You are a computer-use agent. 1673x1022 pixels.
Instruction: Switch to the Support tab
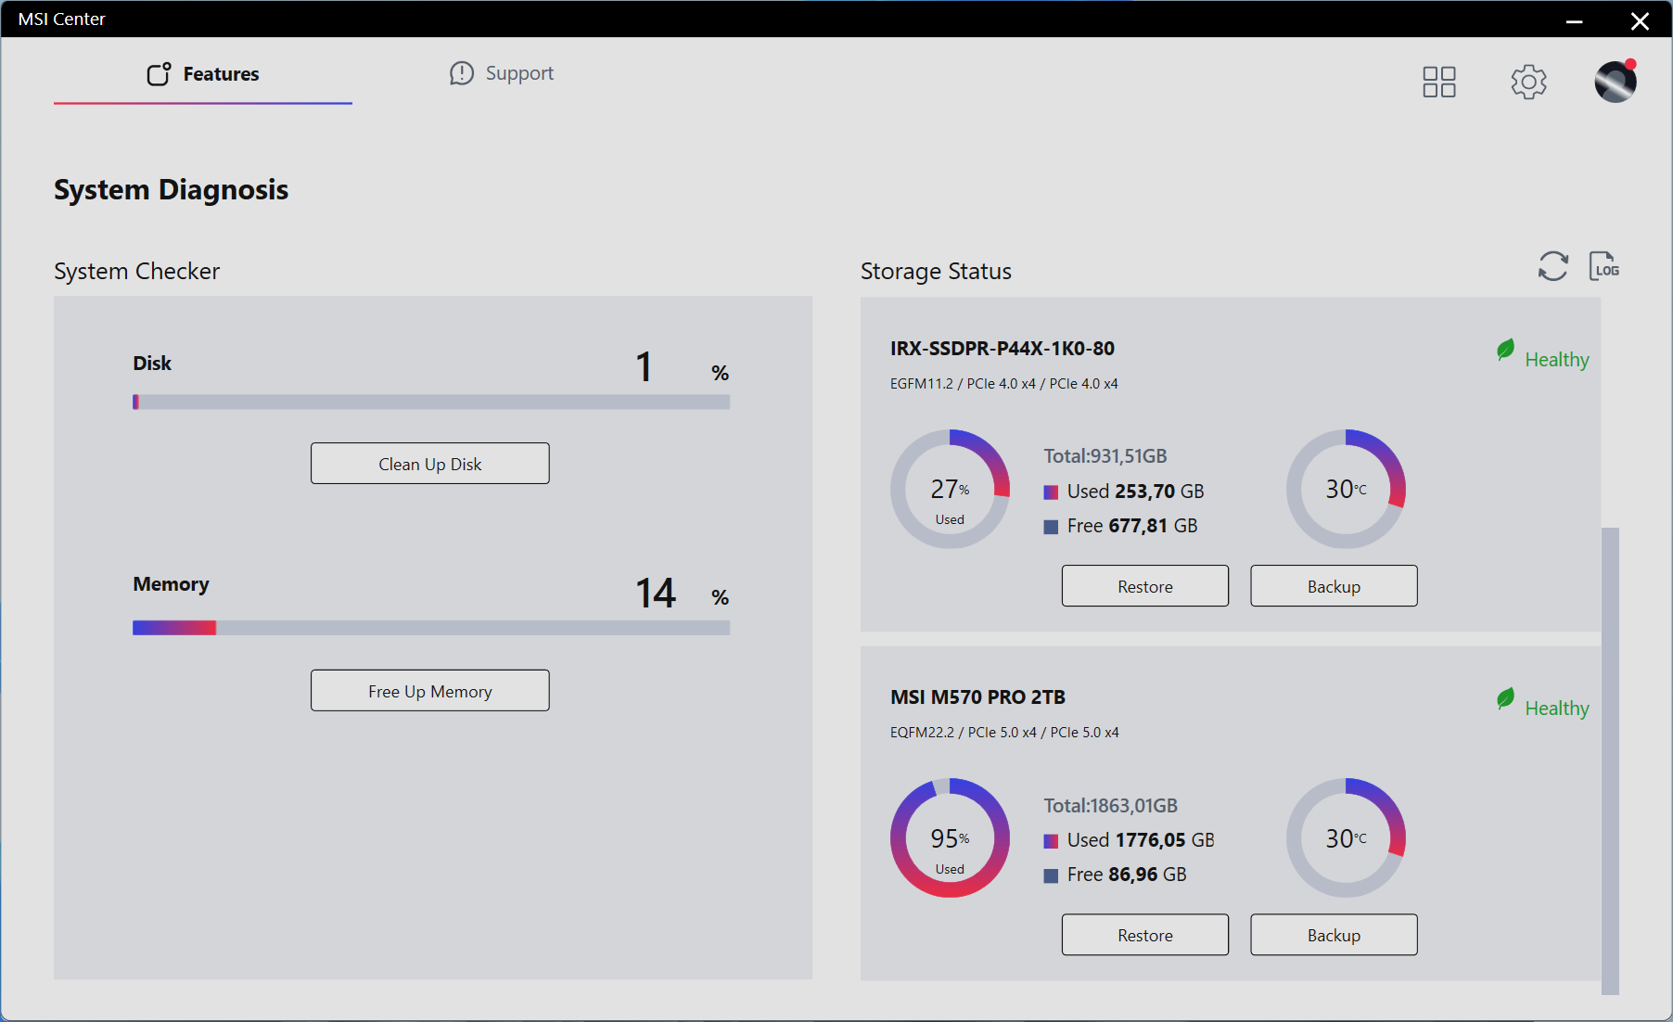click(x=502, y=73)
